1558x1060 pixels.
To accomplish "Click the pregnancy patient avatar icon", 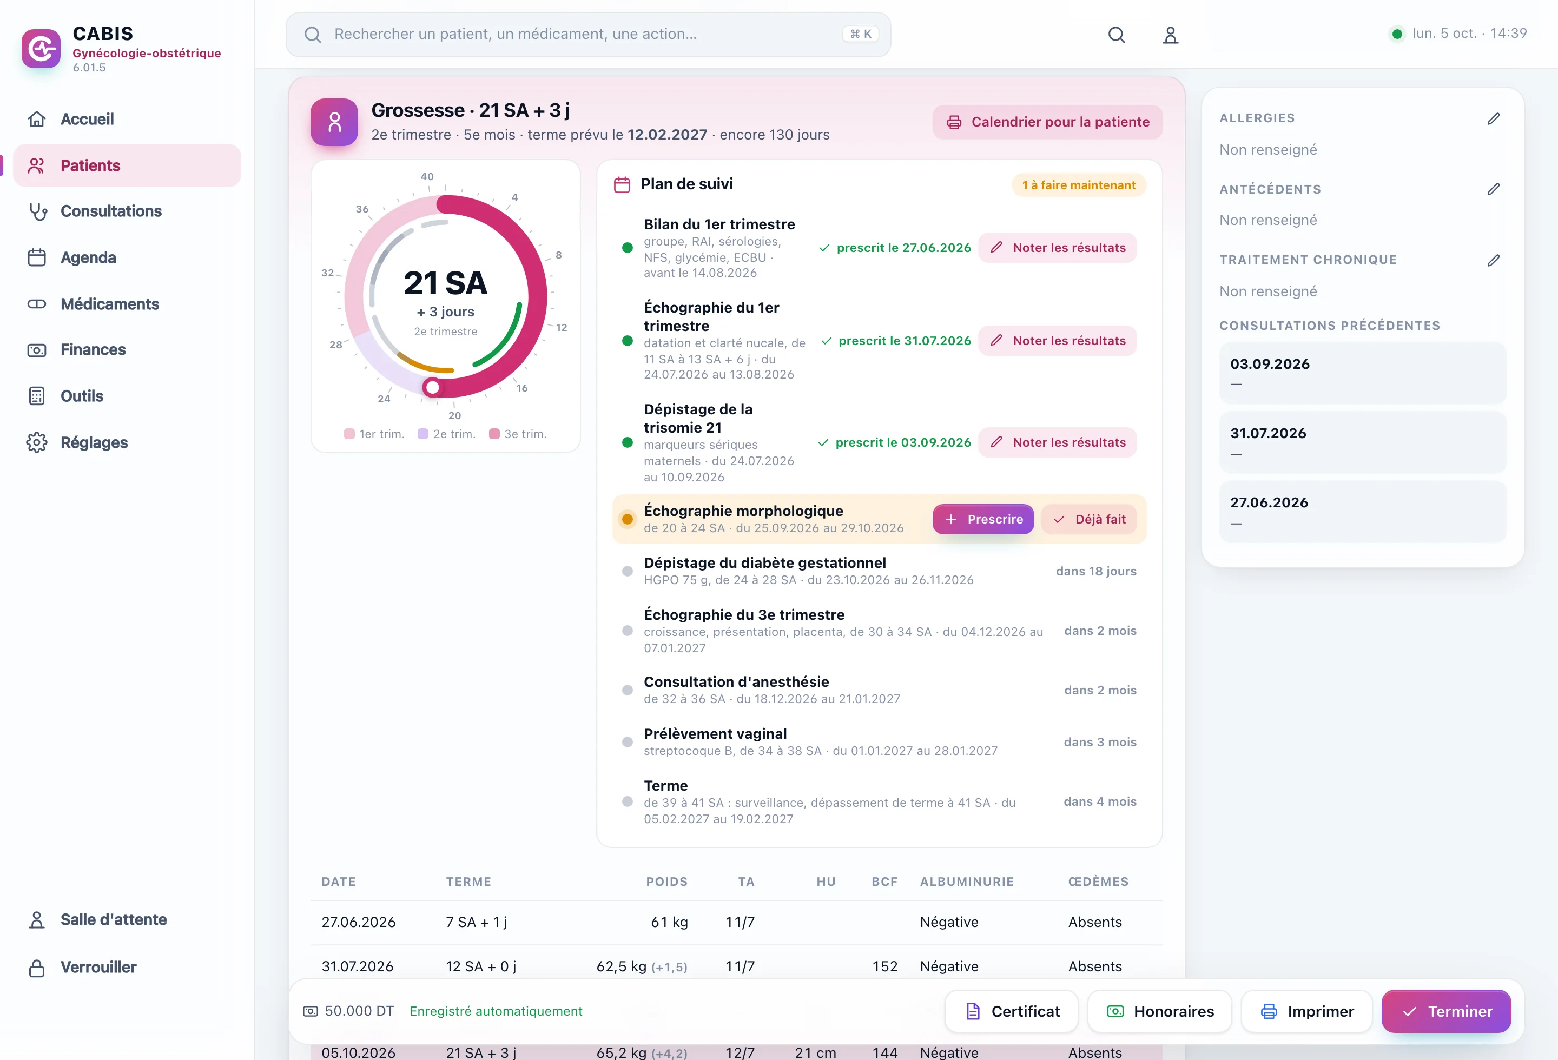I will [334, 122].
